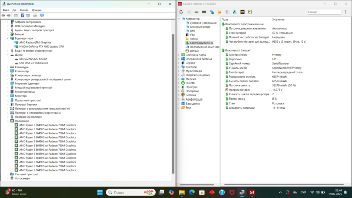Open the OSD monitor icon in AIDA64 toolbar
The height and width of the screenshot is (198, 352).
coord(242,12)
